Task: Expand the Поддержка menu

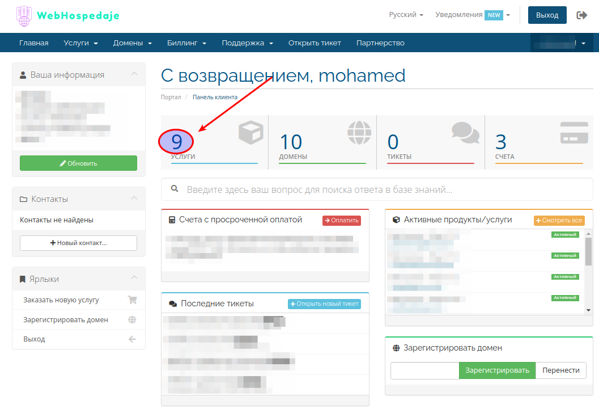Action: tap(247, 43)
